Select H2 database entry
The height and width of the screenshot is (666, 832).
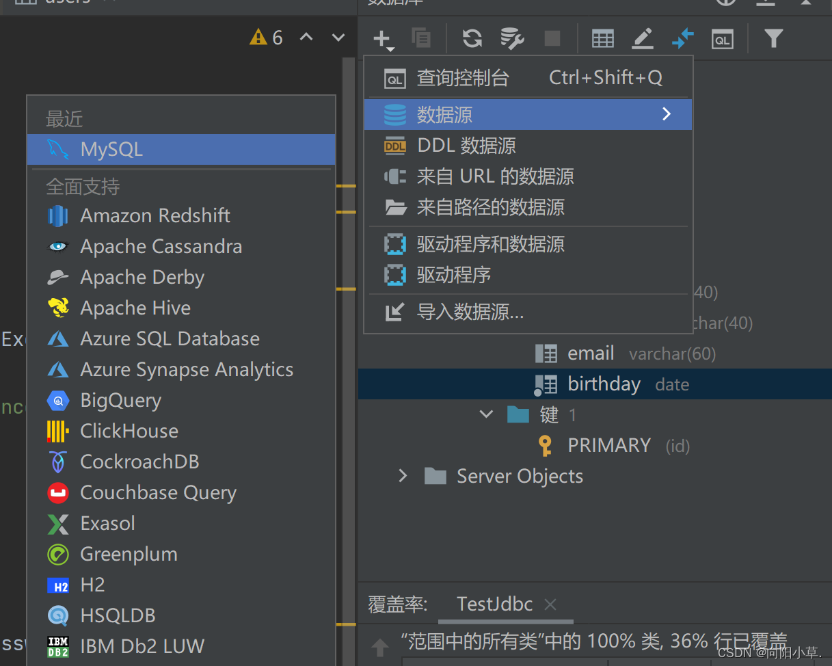pos(181,585)
